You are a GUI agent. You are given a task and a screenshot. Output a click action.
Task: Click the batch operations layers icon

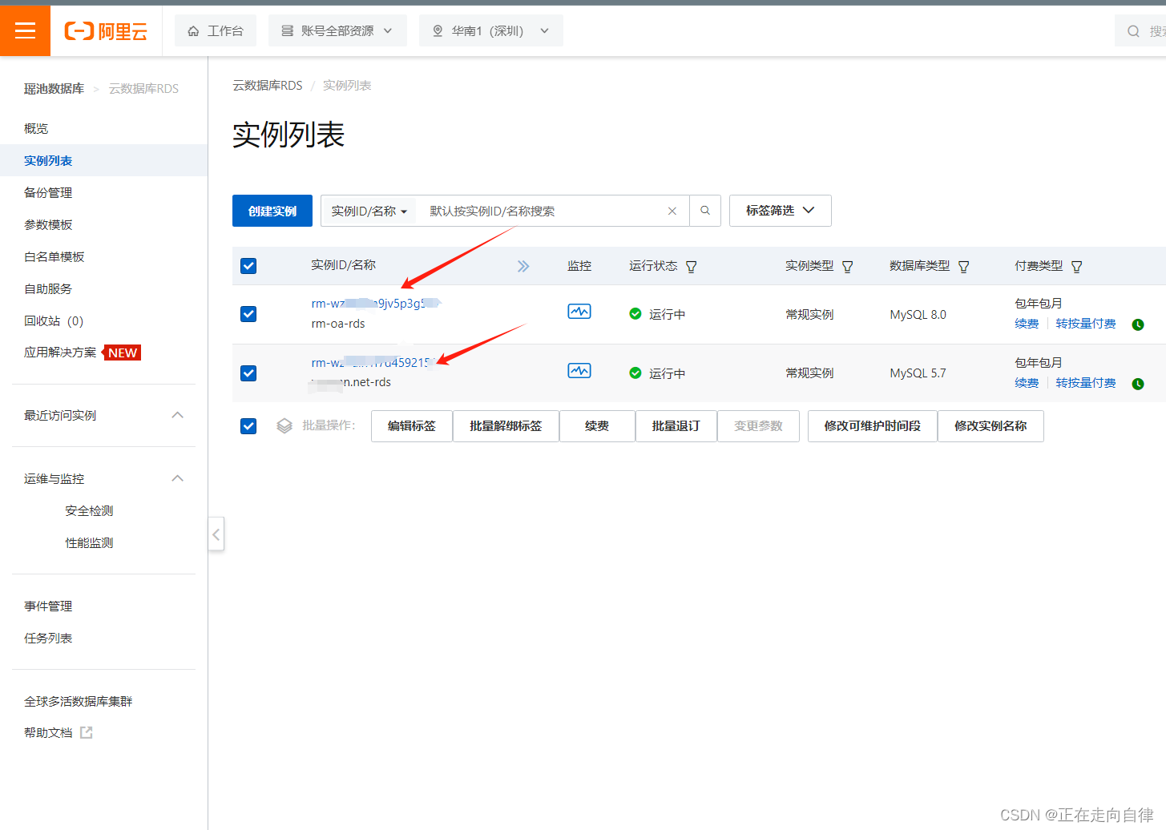coord(284,426)
